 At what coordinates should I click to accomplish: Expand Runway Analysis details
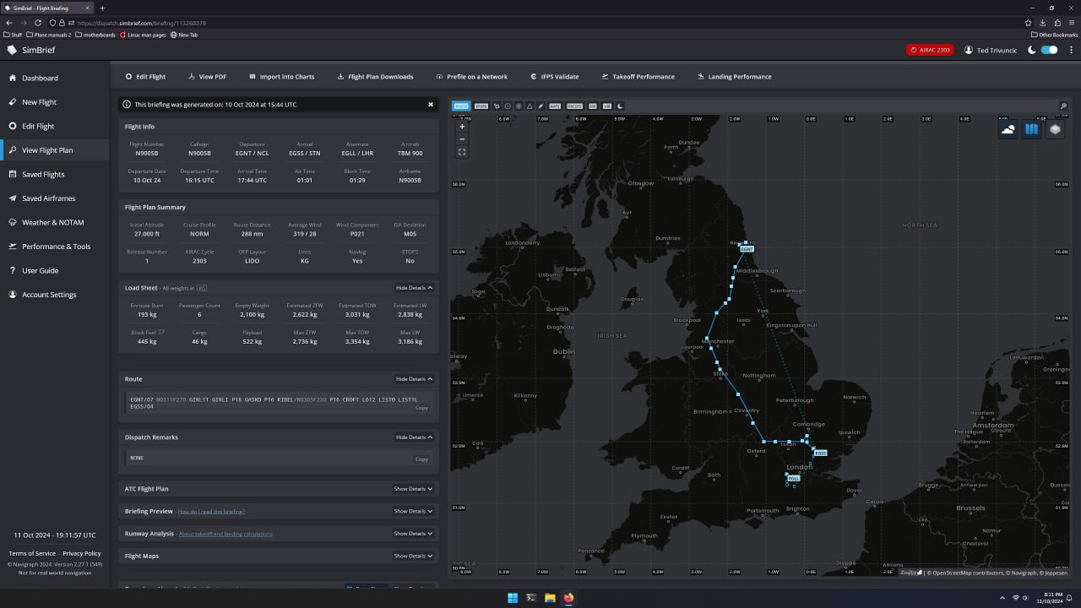pyautogui.click(x=413, y=534)
